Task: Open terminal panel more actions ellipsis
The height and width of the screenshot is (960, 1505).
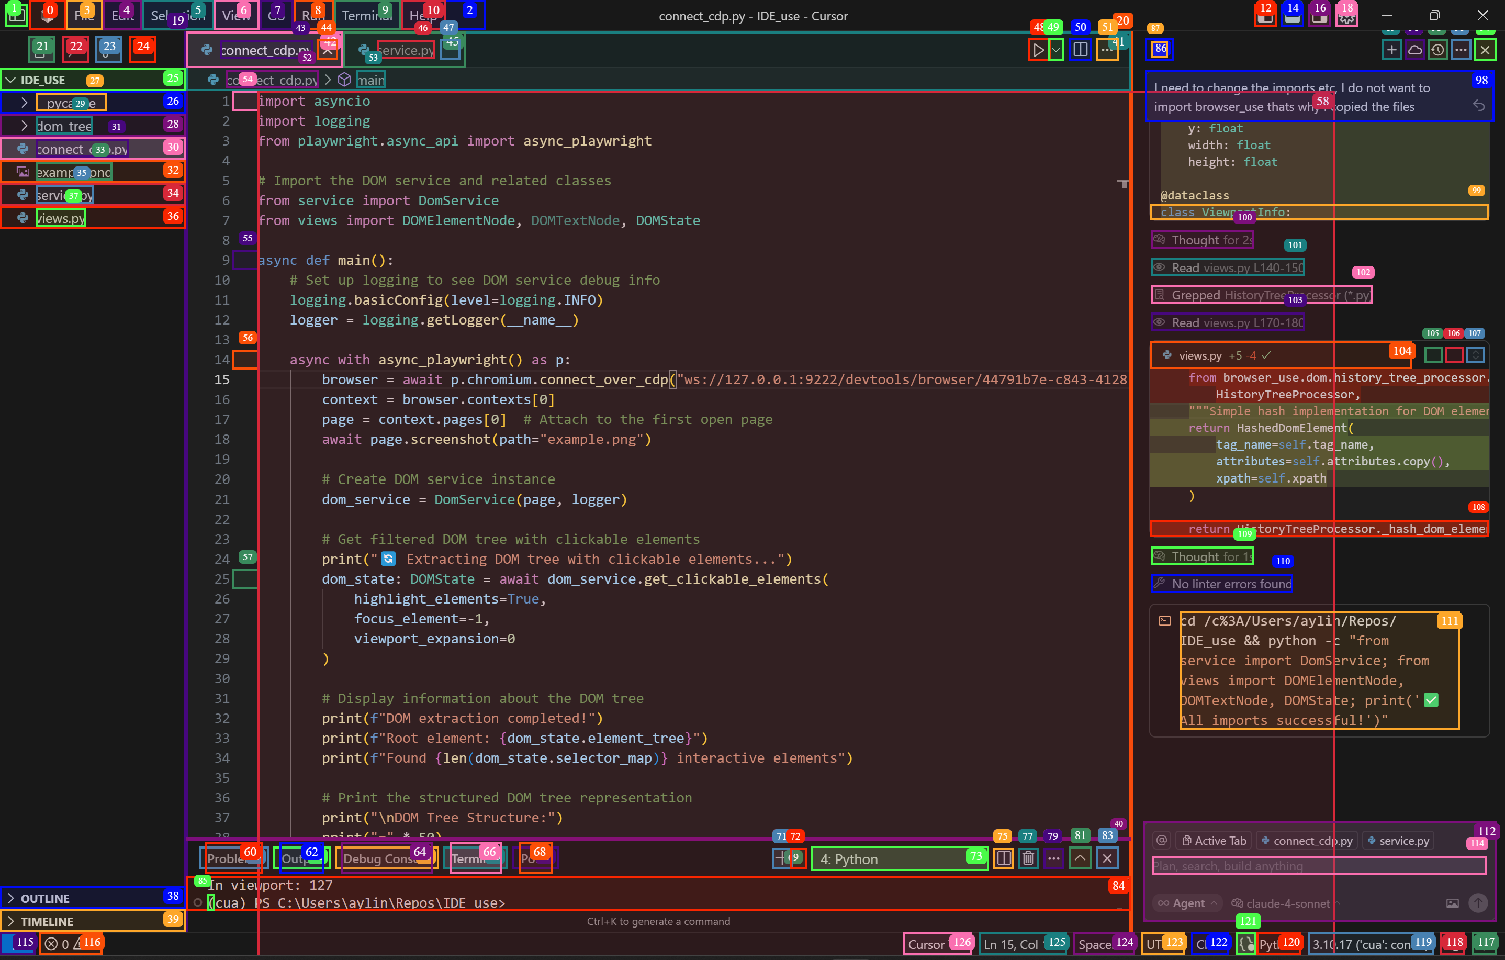Action: click(x=1053, y=858)
